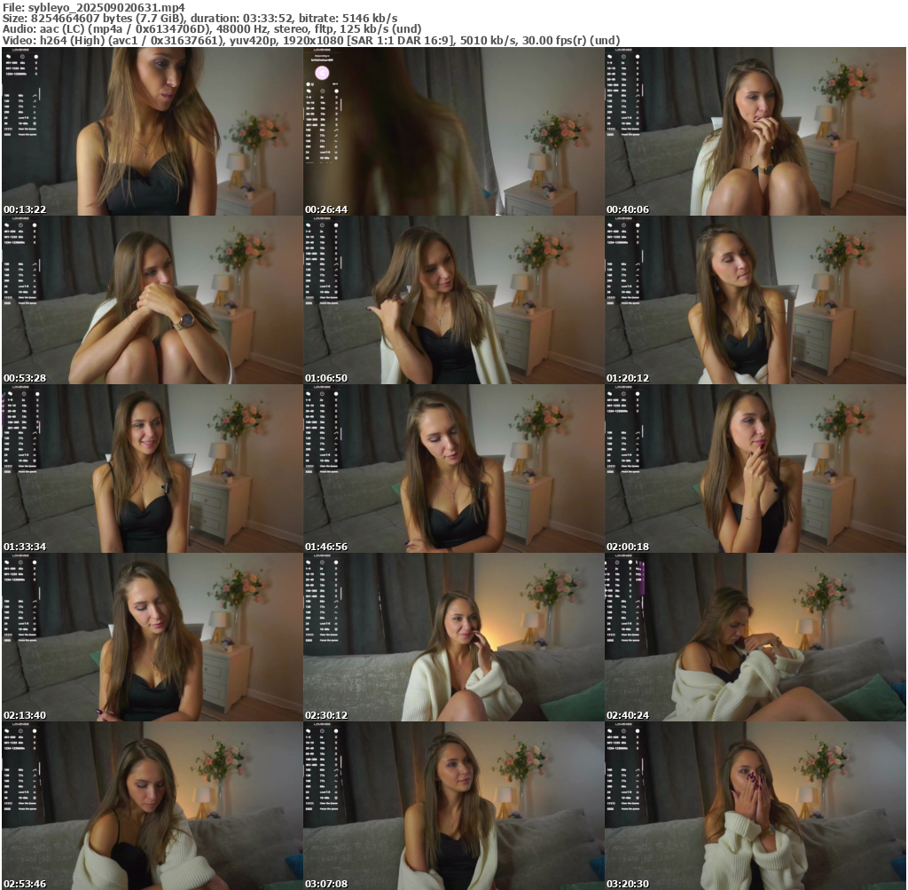Select the Size line showing 7.7 GiB
908x890 pixels.
[x=200, y=18]
